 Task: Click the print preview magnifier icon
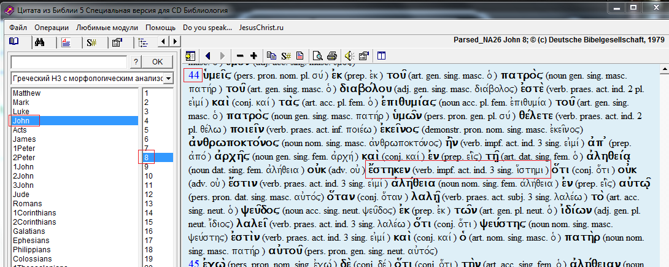coord(317,56)
